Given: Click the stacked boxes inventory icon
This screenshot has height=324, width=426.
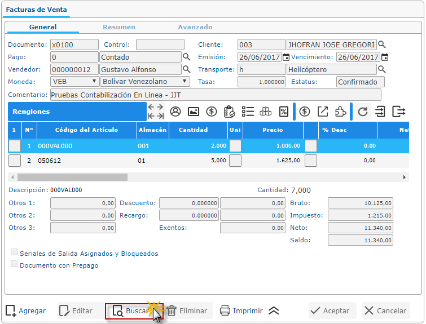Looking at the screenshot, I should tap(266, 112).
